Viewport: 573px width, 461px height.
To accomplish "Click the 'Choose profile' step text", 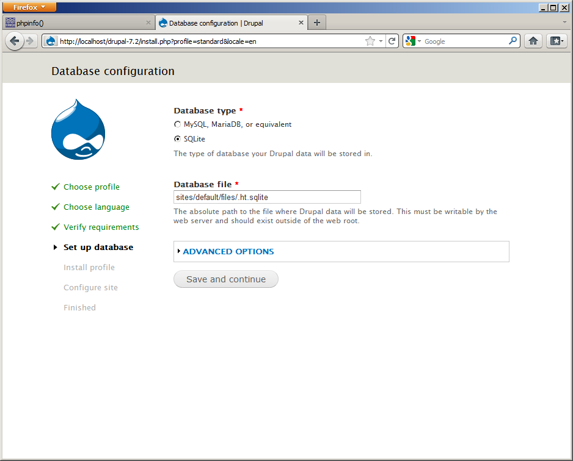I will [92, 187].
